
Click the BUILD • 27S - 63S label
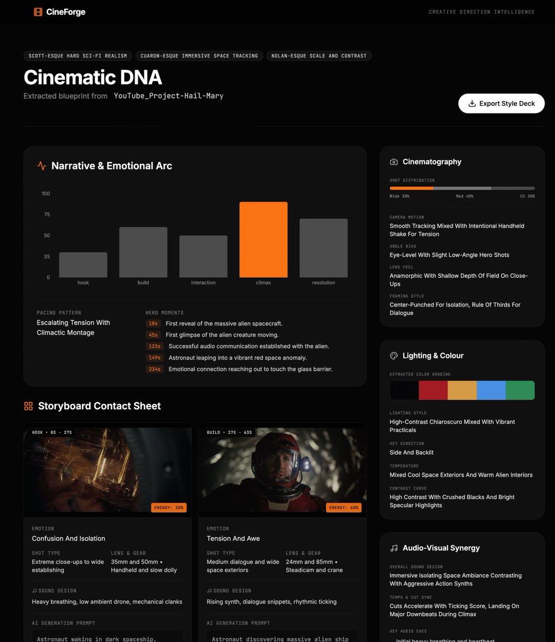pyautogui.click(x=229, y=432)
